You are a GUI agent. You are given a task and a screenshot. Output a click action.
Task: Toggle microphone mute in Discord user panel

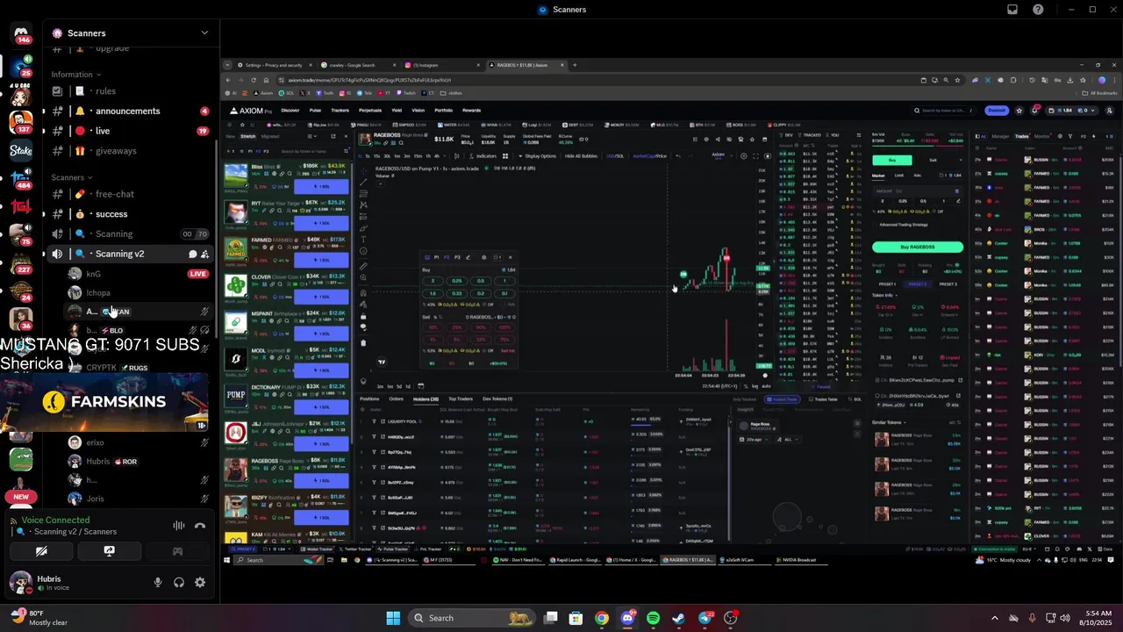[x=158, y=582]
